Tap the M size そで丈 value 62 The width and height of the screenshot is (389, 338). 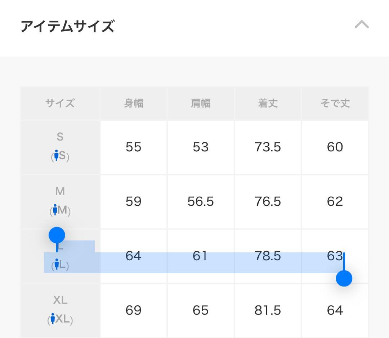pyautogui.click(x=335, y=202)
